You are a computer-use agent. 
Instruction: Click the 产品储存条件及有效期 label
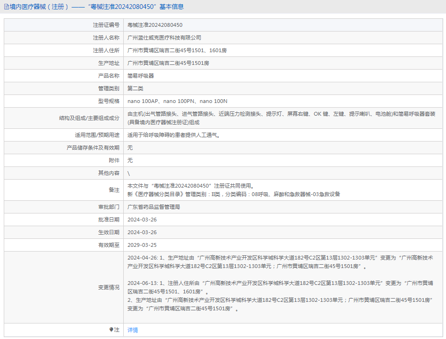pos(93,148)
